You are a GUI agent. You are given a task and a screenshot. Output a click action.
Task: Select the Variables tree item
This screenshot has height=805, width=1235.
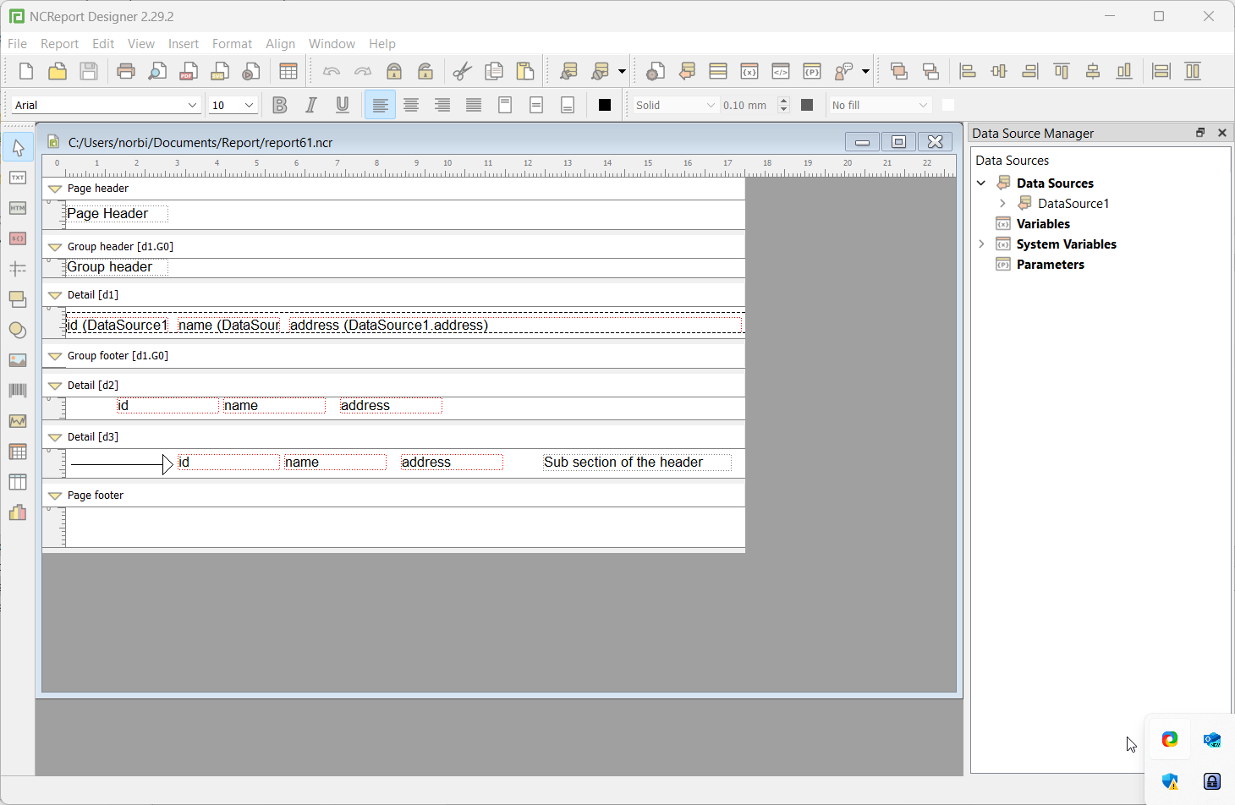[1043, 224]
